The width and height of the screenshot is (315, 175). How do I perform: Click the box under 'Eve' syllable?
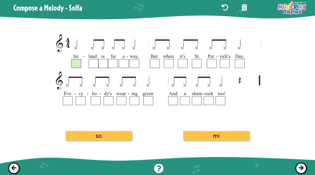pos(68,101)
